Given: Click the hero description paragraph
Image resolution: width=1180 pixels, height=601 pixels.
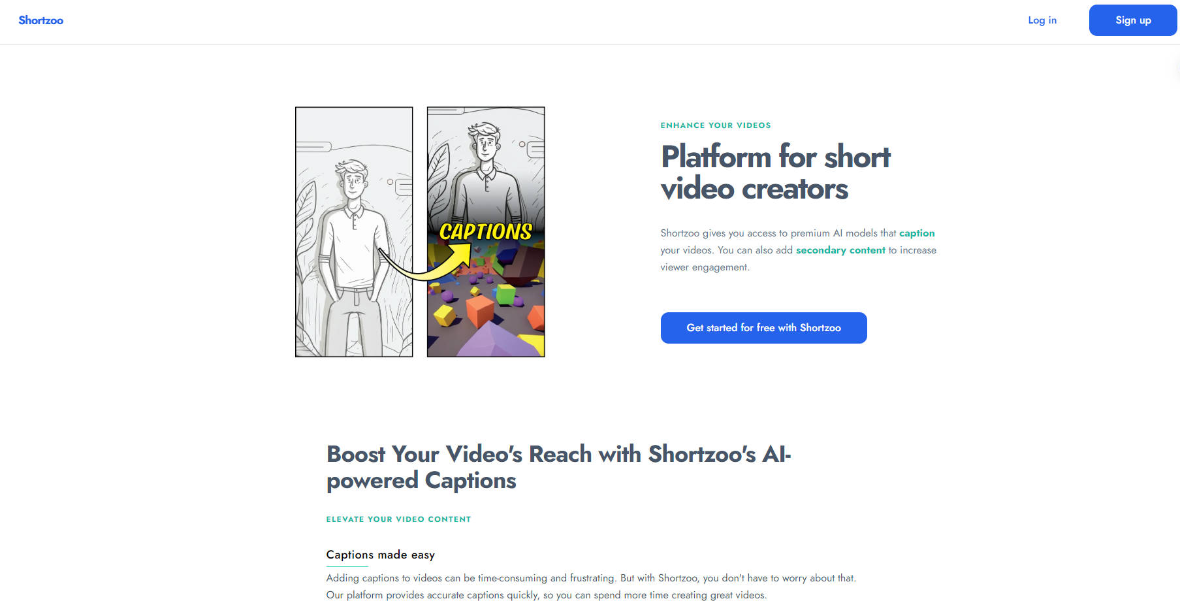Looking at the screenshot, I should (x=798, y=250).
